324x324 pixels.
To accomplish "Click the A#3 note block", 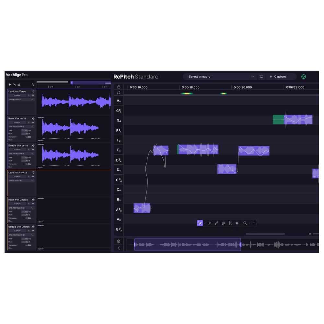I will [142, 208].
